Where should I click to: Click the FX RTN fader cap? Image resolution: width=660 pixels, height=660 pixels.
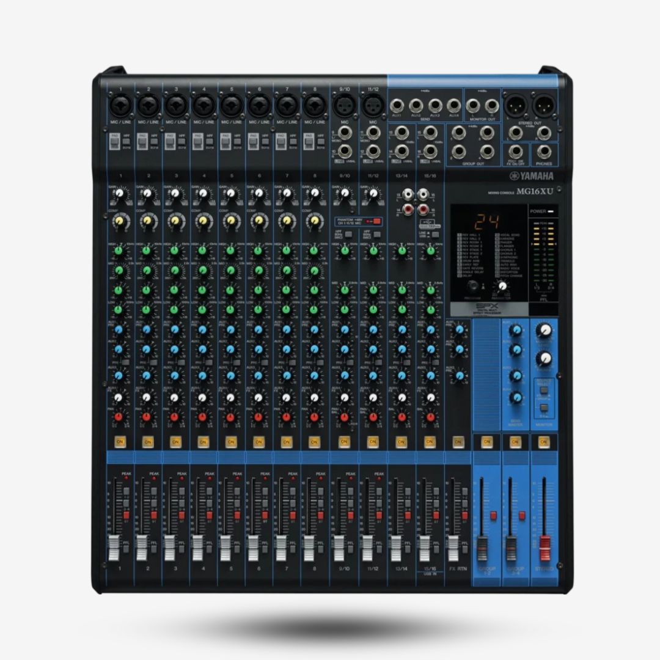pyautogui.click(x=453, y=548)
